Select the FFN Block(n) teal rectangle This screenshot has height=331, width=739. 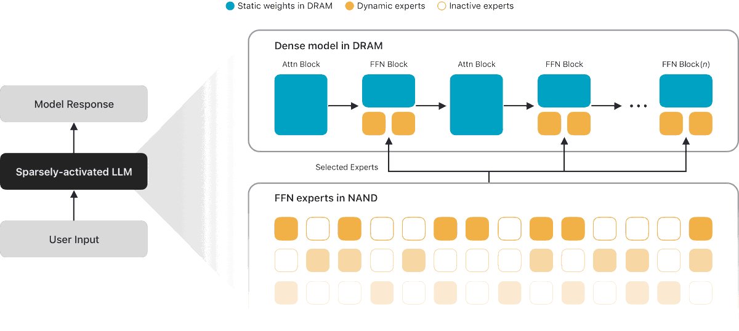[685, 91]
